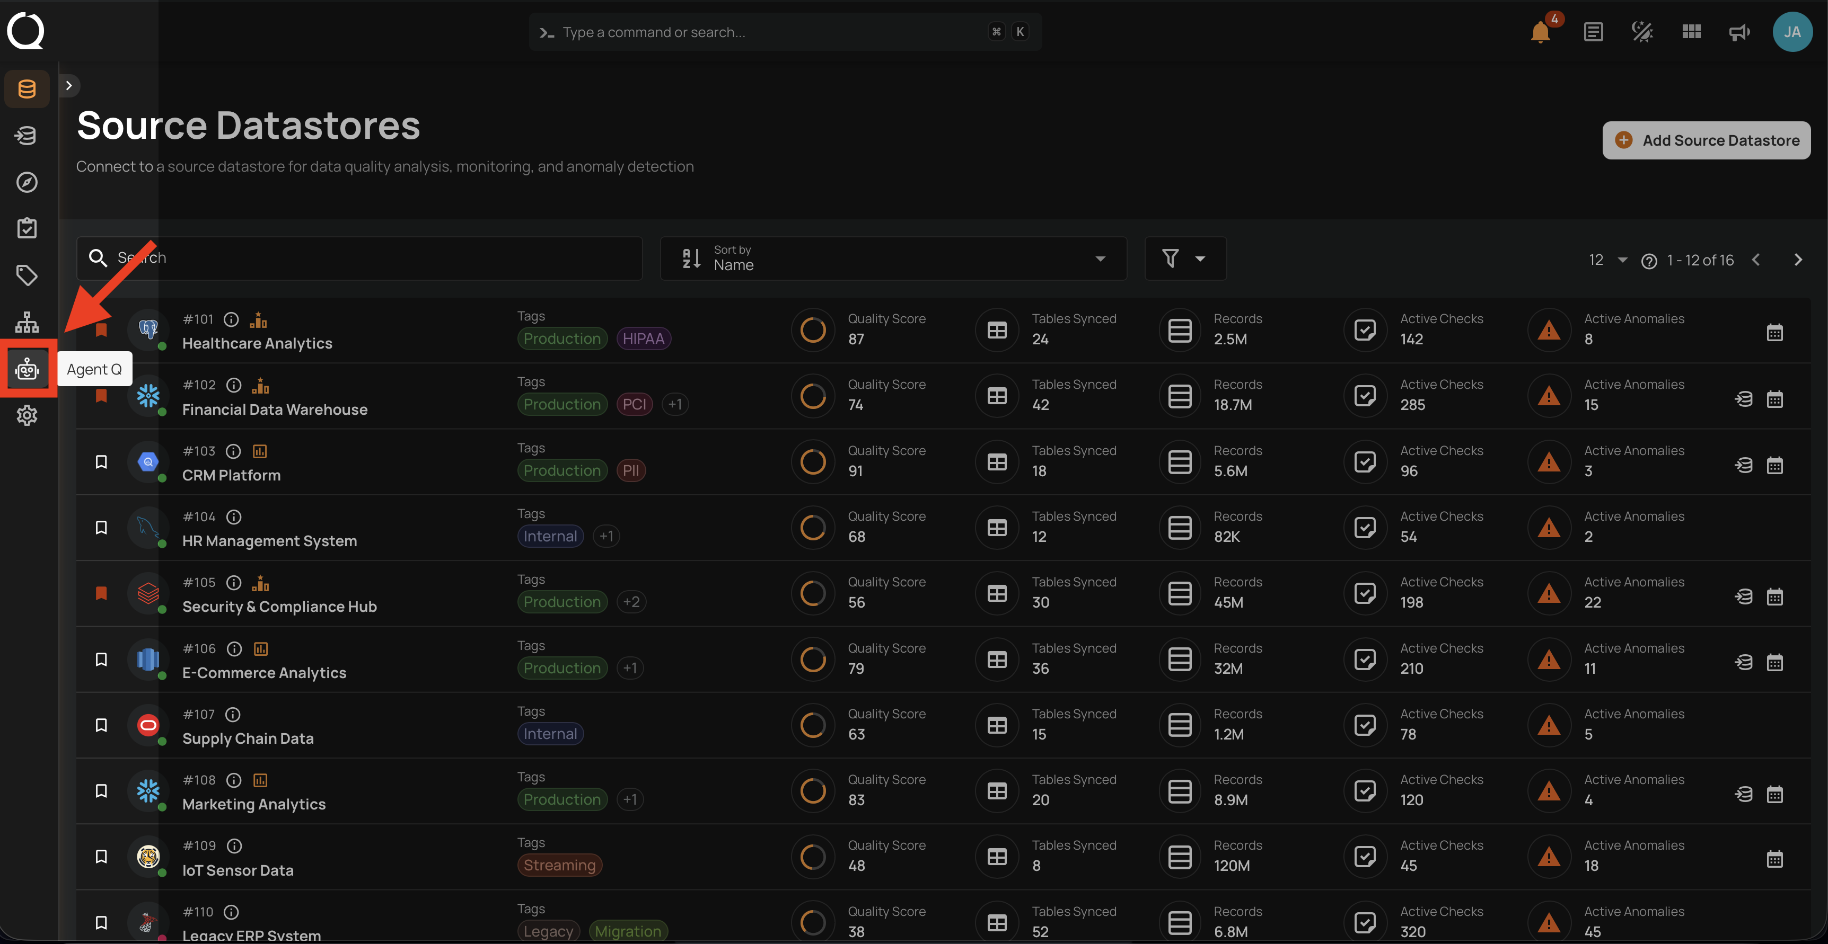Open the Sort by Name dropdown

(893, 258)
